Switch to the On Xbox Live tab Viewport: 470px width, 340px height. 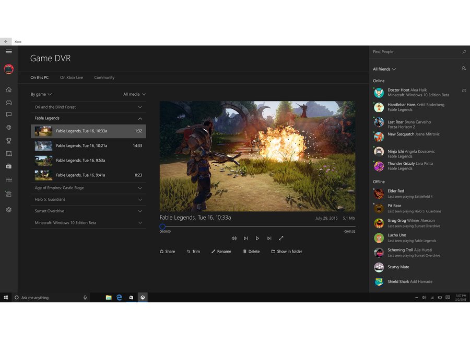click(72, 77)
